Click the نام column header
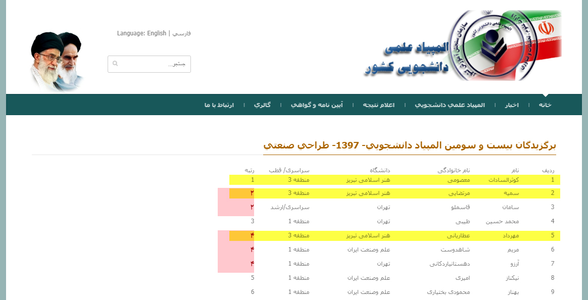 click(515, 171)
